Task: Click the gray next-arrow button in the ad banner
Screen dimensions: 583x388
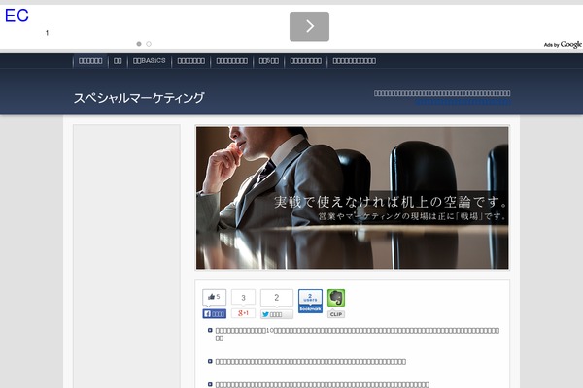Action: pos(309,26)
